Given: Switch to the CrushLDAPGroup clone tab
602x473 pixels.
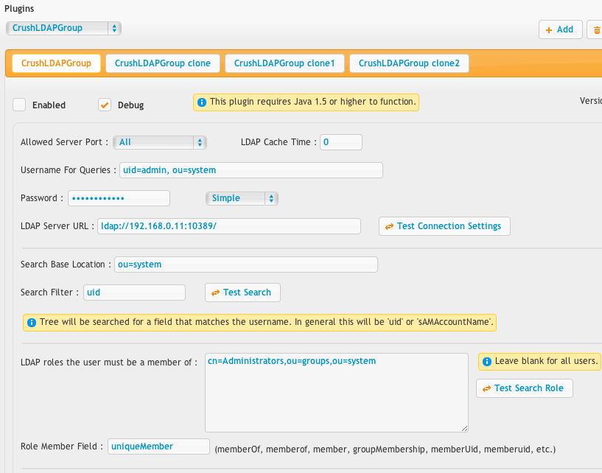Looking at the screenshot, I should click(163, 63).
